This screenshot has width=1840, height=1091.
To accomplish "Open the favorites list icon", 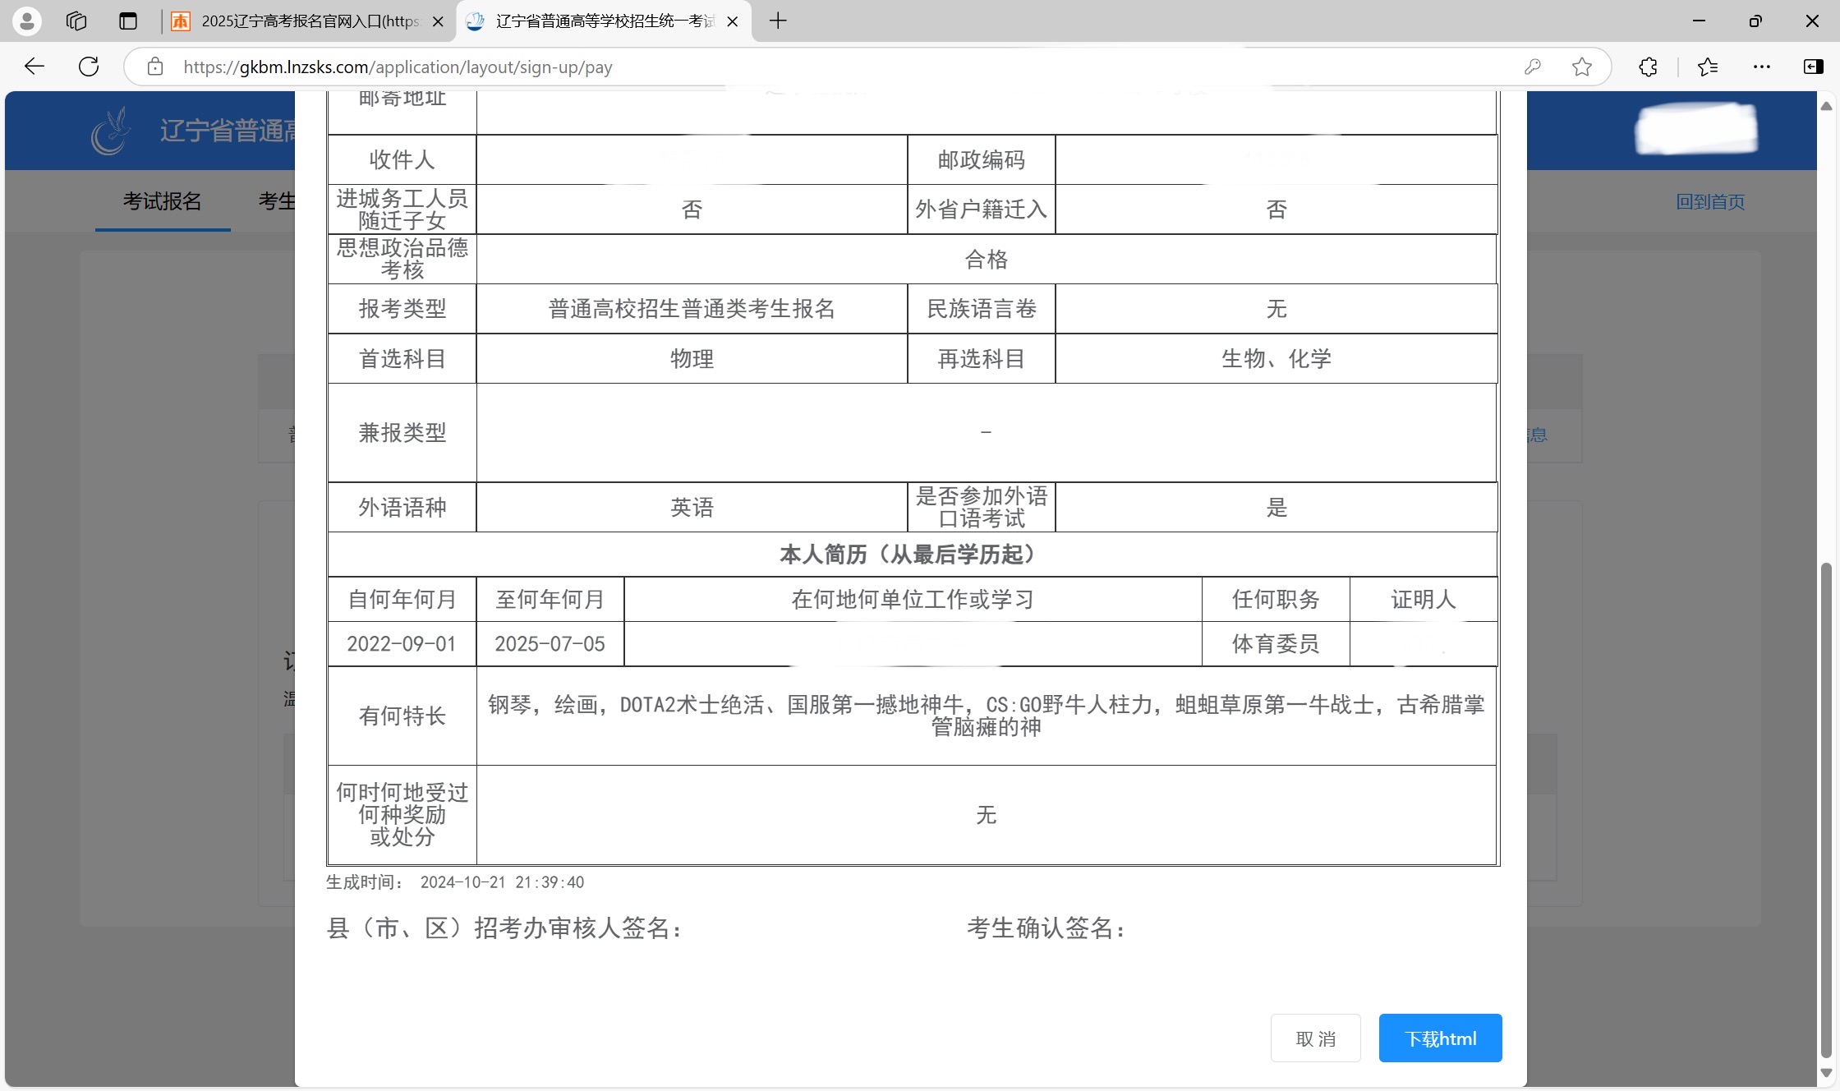I will tap(1708, 67).
